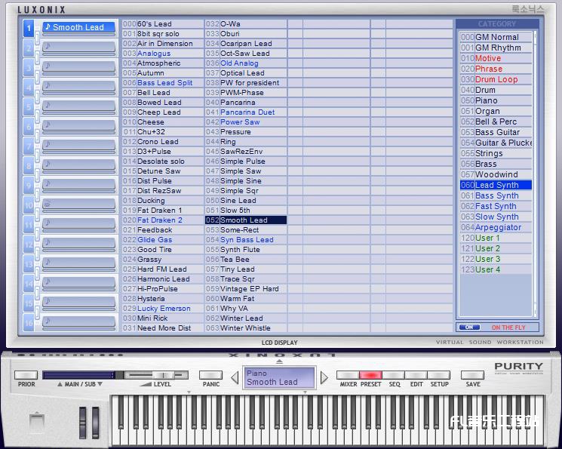The width and height of the screenshot is (562, 449).
Task: Click the SAVE button
Action: pyautogui.click(x=473, y=375)
